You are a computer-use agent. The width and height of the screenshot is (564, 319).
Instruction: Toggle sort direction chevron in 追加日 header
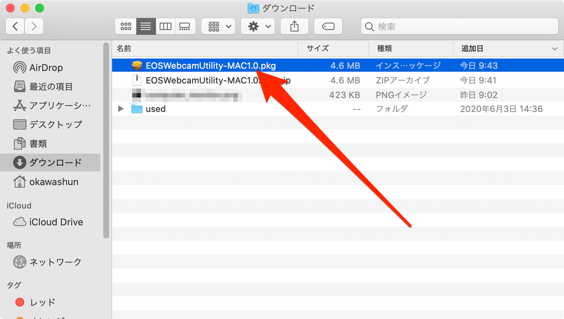tap(554, 49)
